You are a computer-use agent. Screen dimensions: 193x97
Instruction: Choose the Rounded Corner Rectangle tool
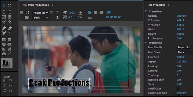pyautogui.click(x=9, y=39)
